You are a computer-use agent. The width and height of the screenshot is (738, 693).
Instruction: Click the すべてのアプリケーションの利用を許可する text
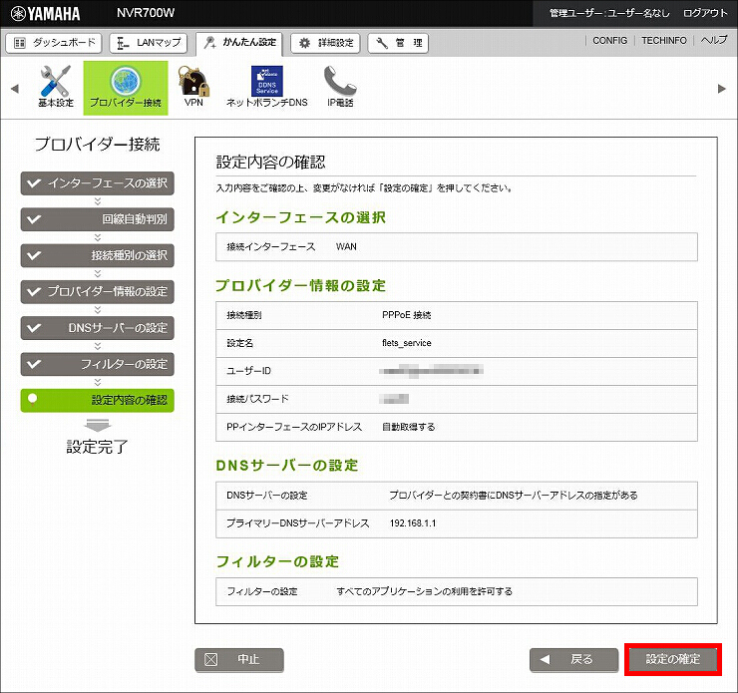pyautogui.click(x=424, y=591)
